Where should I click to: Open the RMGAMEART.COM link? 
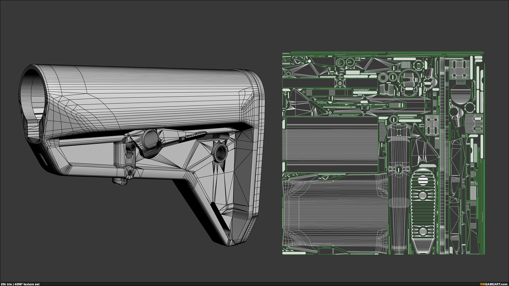click(x=494, y=284)
